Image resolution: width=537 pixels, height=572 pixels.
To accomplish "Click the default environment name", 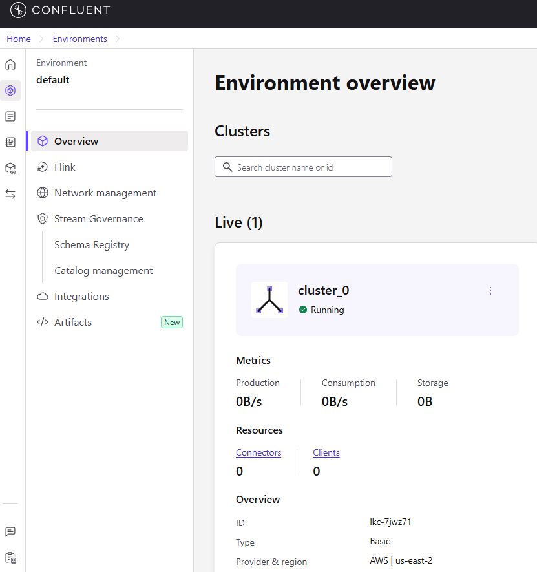I will tap(53, 80).
